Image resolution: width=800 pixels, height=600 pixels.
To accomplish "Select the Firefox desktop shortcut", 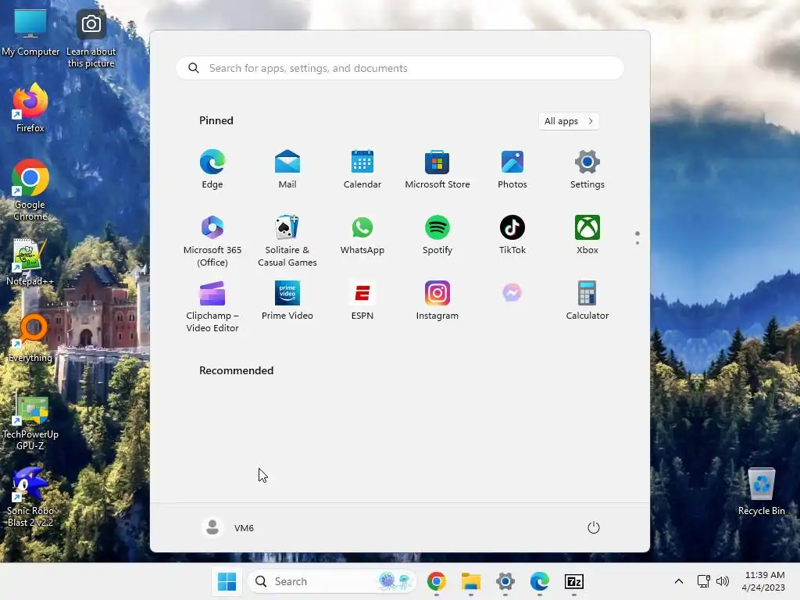I will pyautogui.click(x=30, y=108).
